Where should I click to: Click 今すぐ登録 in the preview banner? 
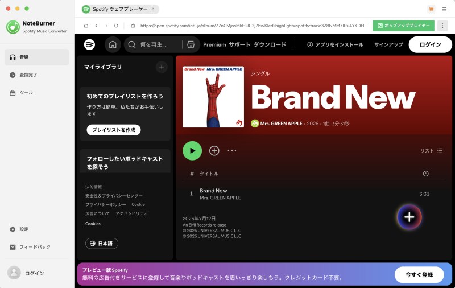tap(419, 275)
